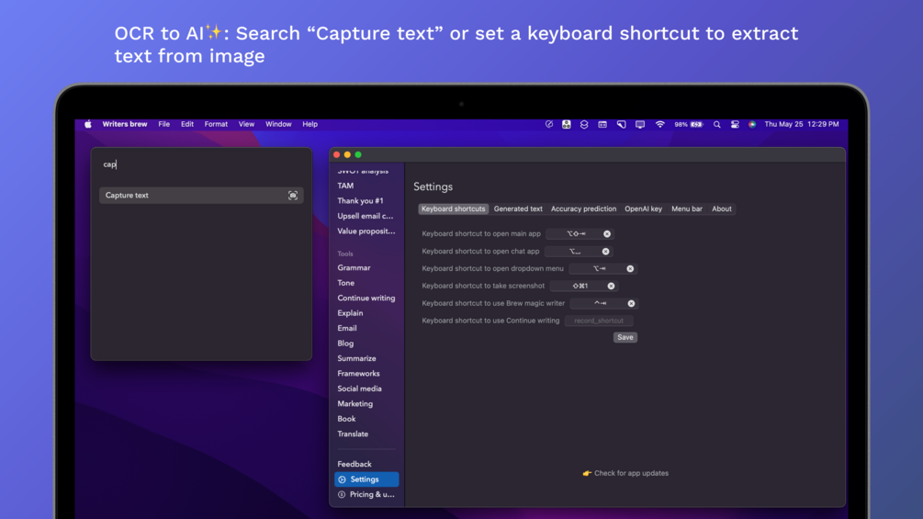Clear the Brew magic writer shortcut

click(631, 304)
